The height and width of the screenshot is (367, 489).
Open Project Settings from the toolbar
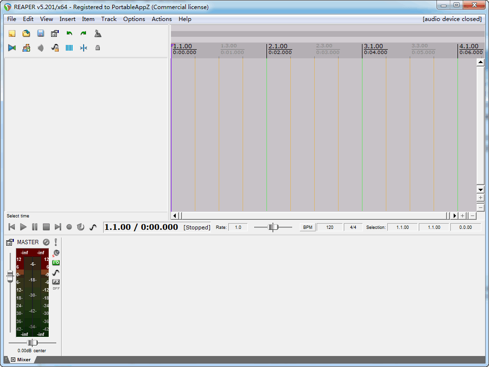click(x=55, y=33)
